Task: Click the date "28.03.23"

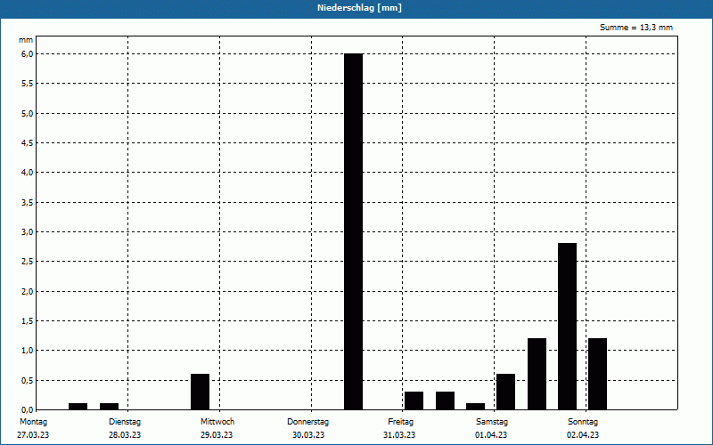Action: [125, 435]
